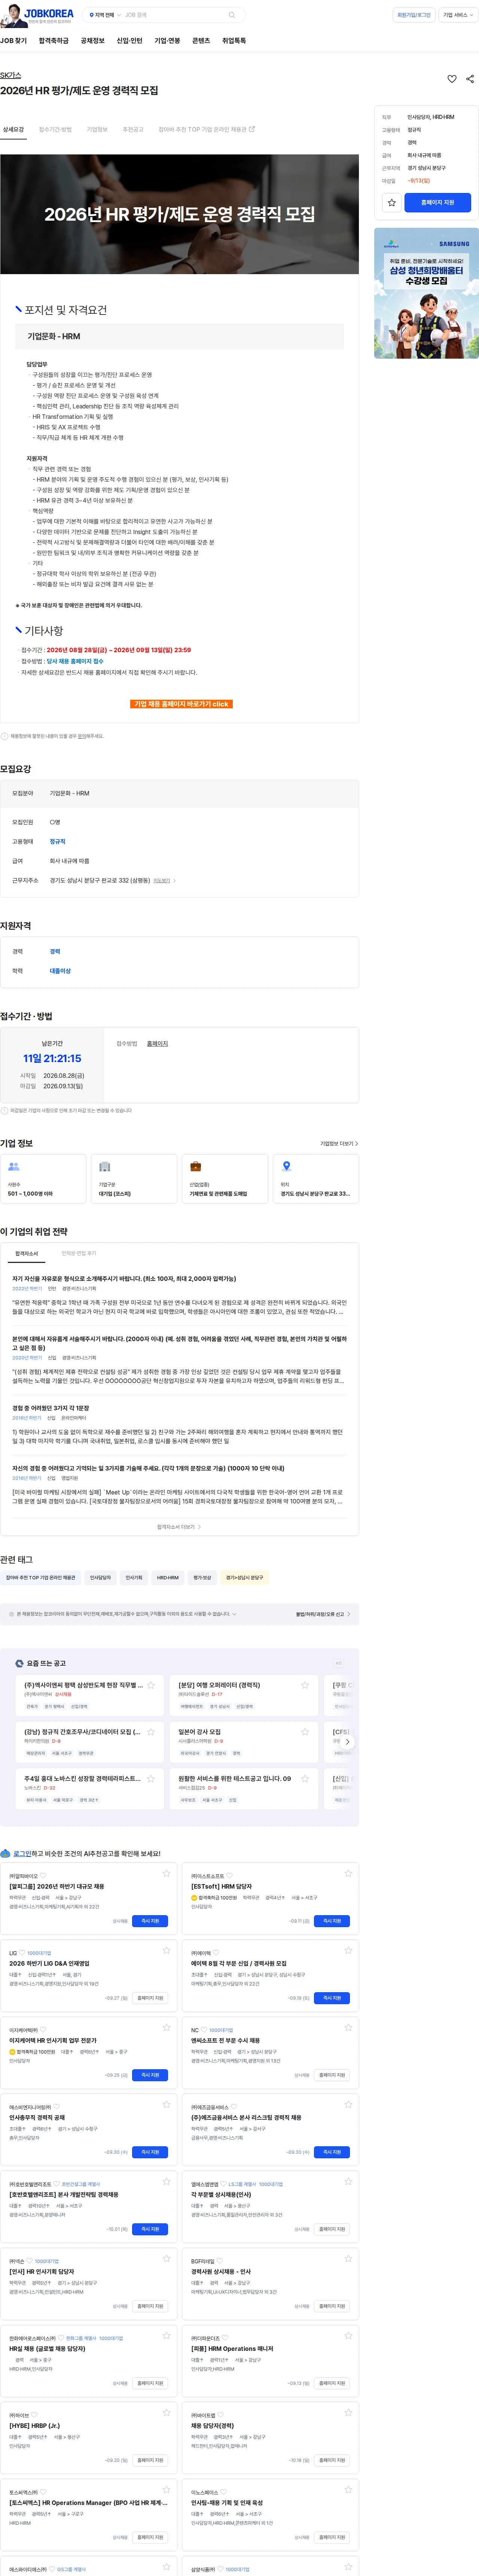Click 즉시 지원 on [호반호텔앤리조트] 본사 card

[150, 2229]
